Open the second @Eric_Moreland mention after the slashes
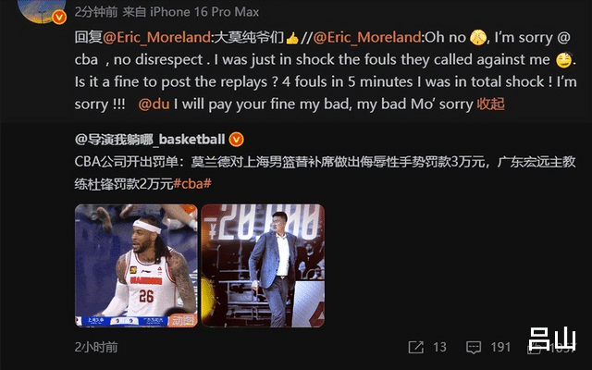592x370 pixels. pos(367,37)
